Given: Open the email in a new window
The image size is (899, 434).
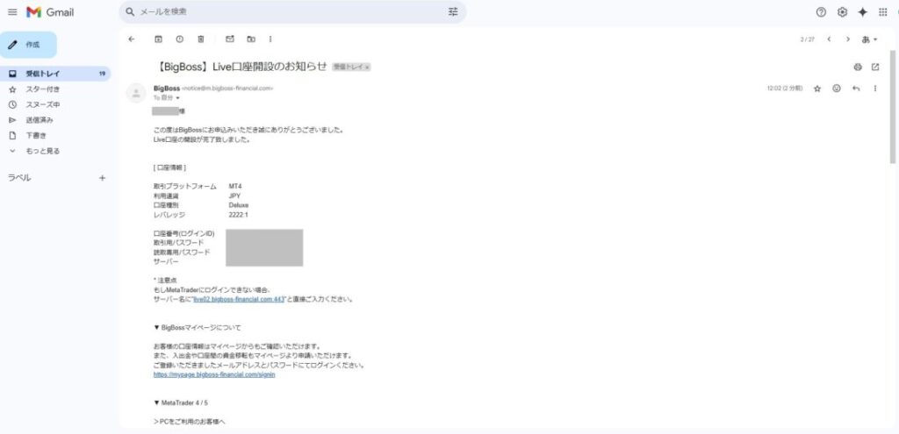Looking at the screenshot, I should coord(875,67).
